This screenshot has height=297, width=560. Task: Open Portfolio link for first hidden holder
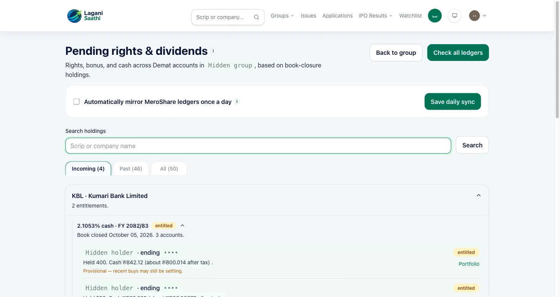point(469,264)
